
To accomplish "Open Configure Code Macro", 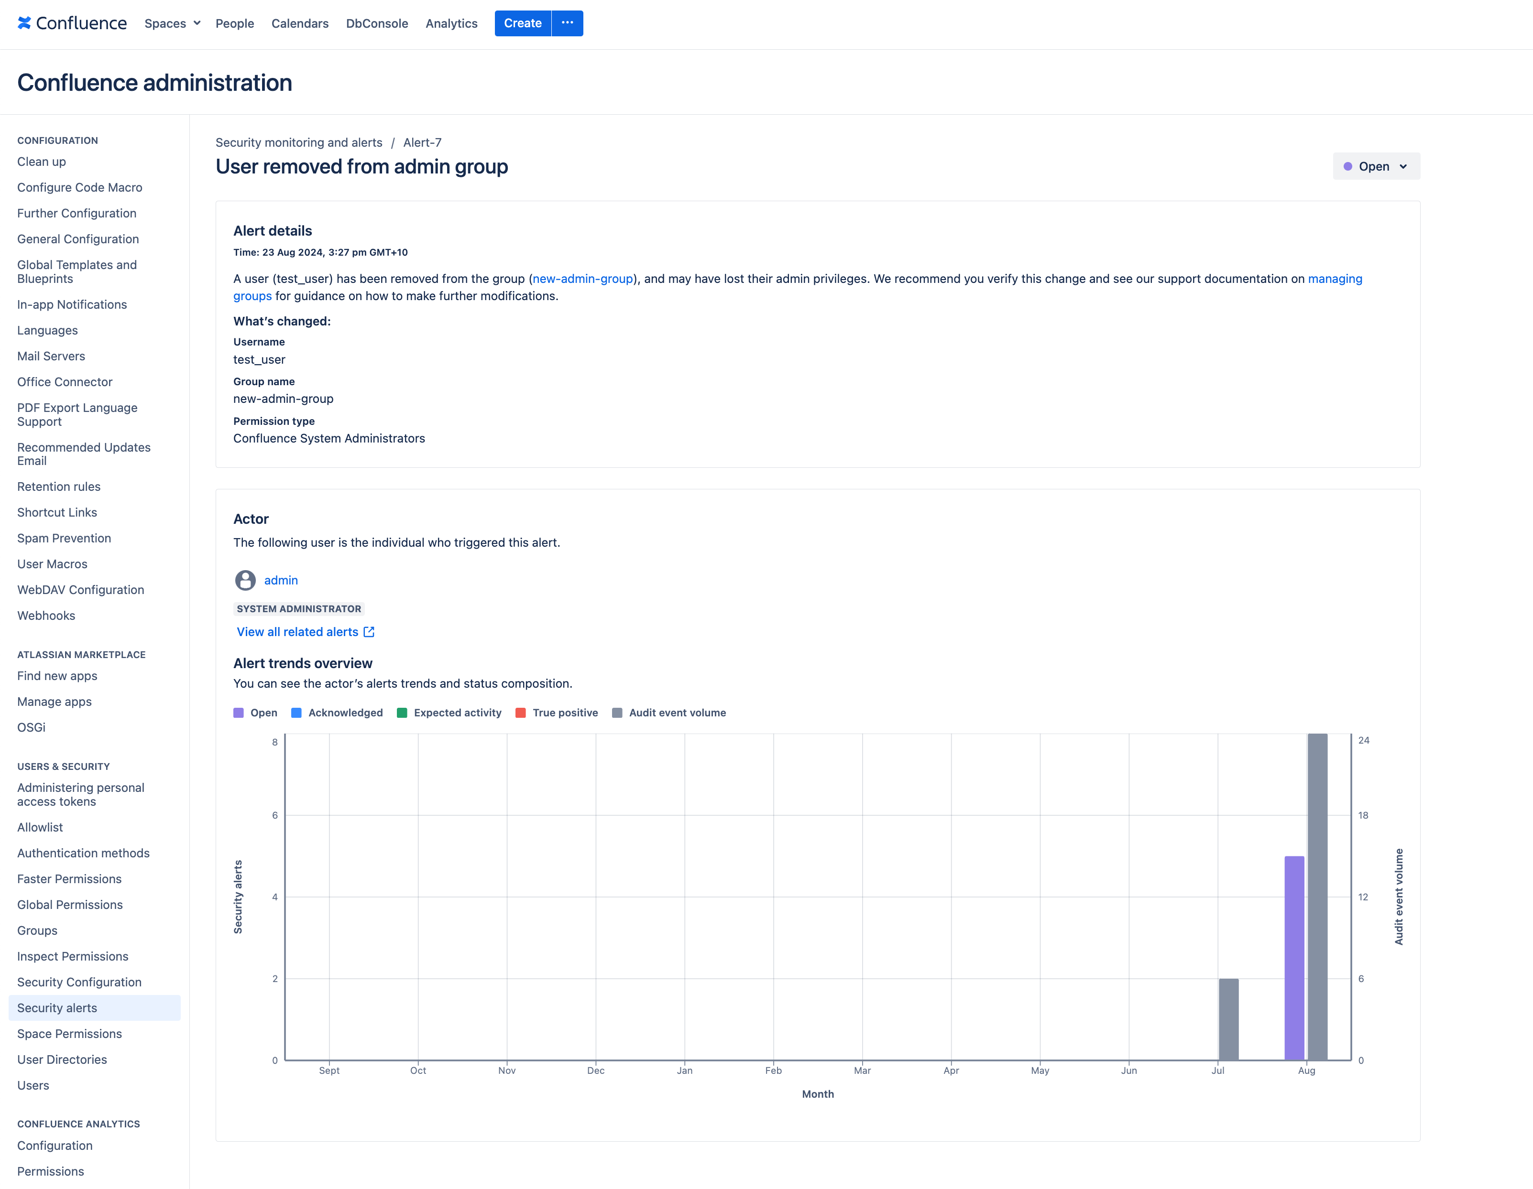I will (x=79, y=187).
